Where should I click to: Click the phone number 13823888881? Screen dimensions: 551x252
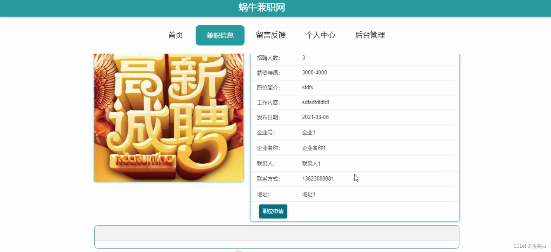[317, 178]
